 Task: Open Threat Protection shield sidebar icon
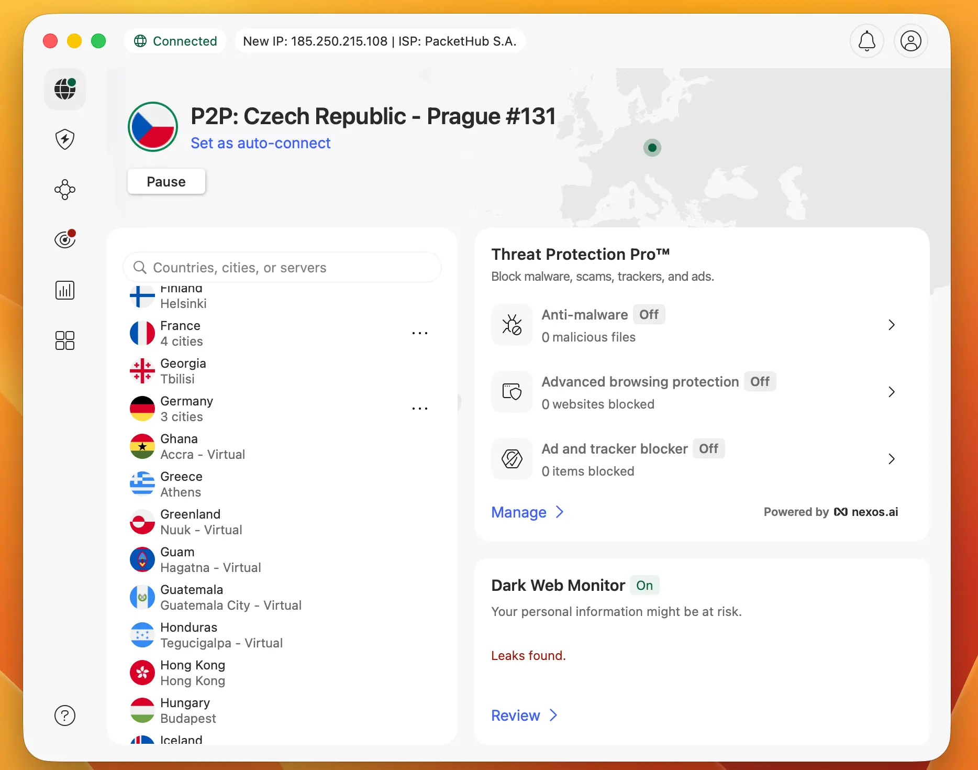(65, 139)
